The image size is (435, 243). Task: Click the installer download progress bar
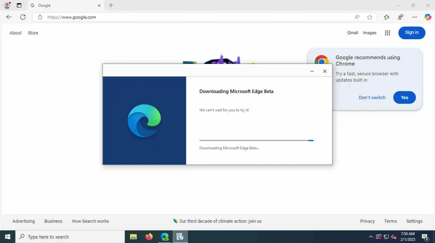(256, 140)
